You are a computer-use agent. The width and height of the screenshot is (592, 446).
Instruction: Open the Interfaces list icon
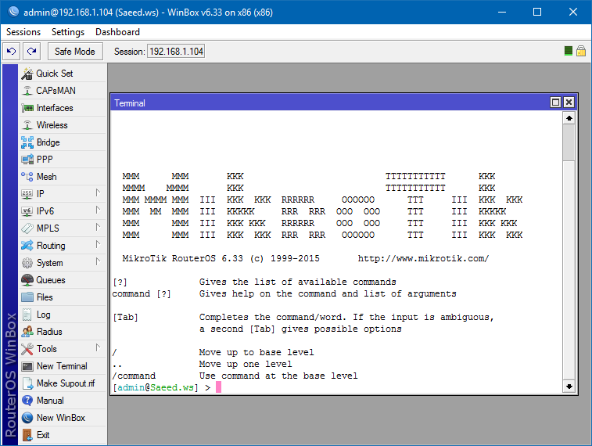click(x=27, y=108)
